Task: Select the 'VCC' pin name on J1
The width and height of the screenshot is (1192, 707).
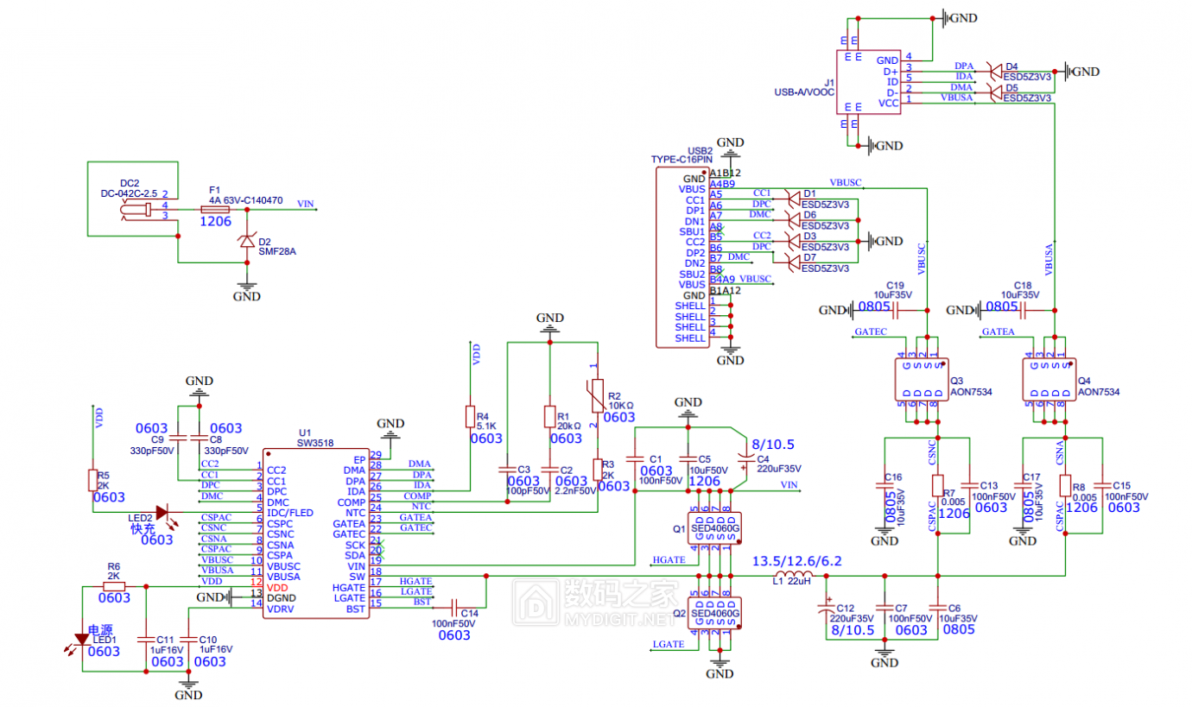Action: 888,103
